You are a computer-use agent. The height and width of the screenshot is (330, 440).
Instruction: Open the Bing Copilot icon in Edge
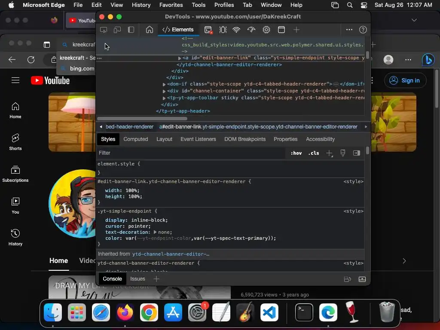(x=428, y=60)
